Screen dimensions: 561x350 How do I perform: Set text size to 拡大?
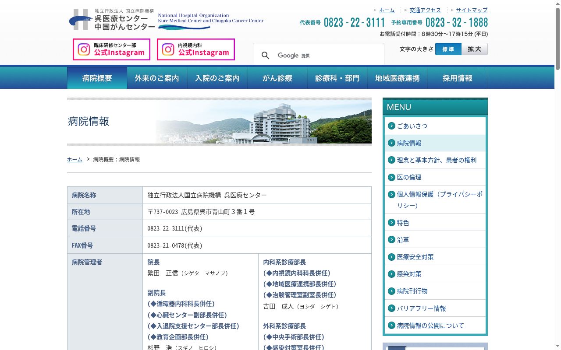pos(475,49)
